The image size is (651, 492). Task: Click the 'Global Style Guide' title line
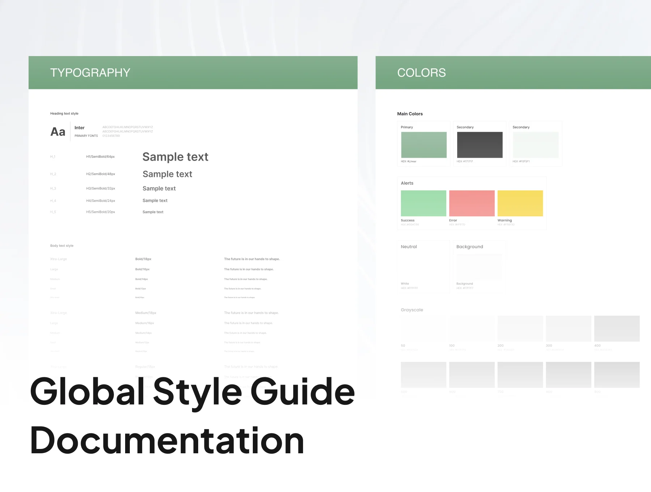192,393
